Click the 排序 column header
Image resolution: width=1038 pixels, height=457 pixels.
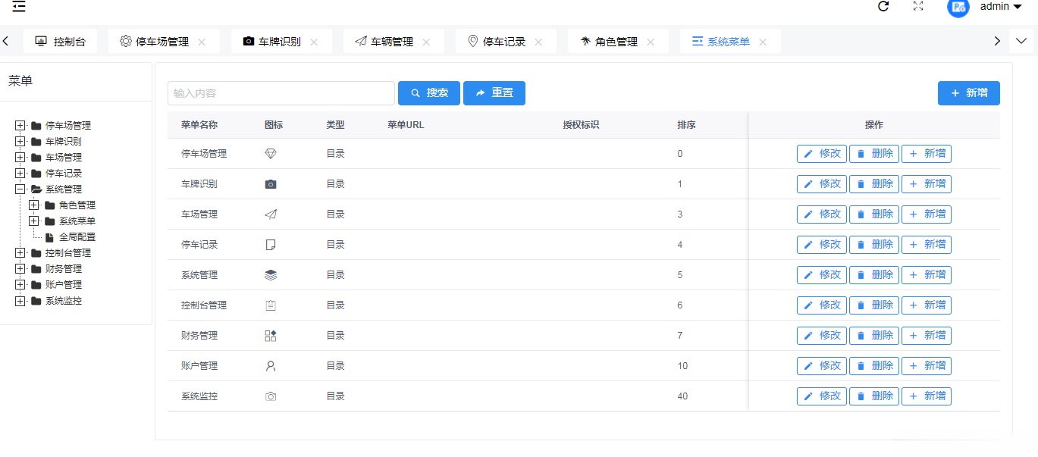click(687, 125)
